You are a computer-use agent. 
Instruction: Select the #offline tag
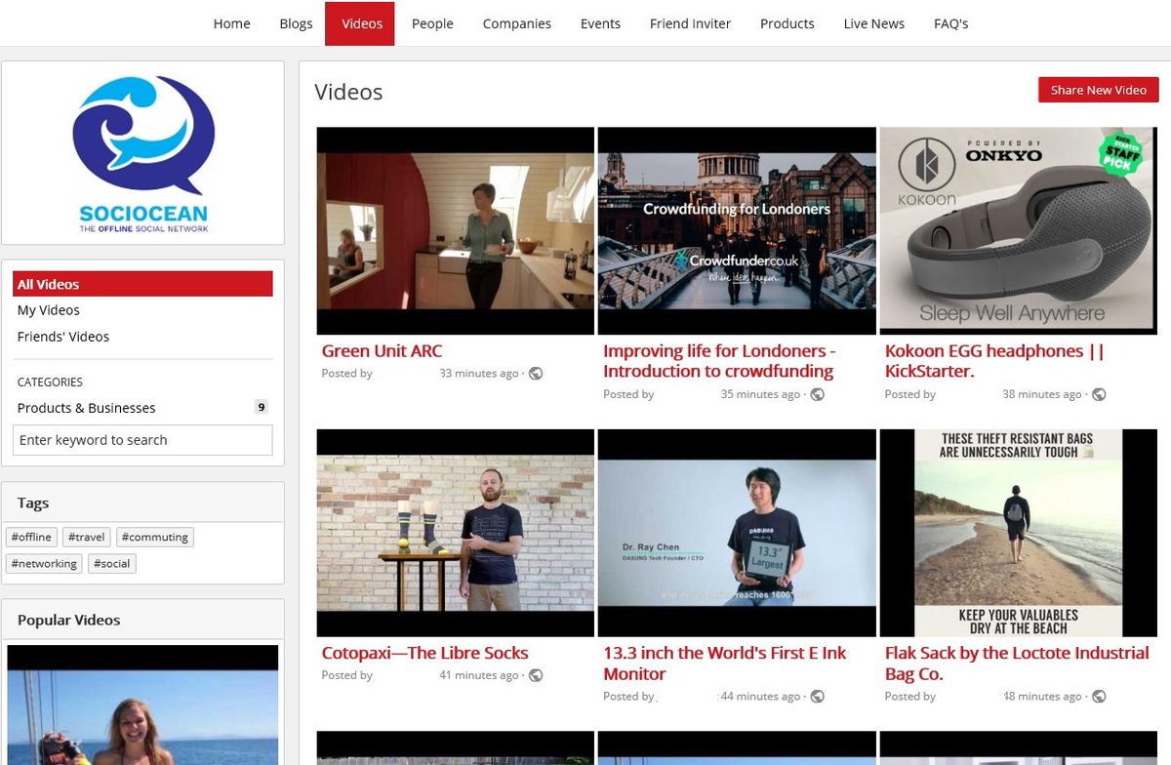point(31,537)
